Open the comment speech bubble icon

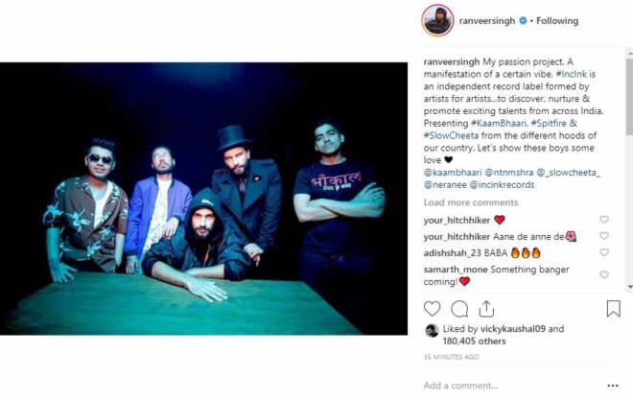[x=459, y=309]
